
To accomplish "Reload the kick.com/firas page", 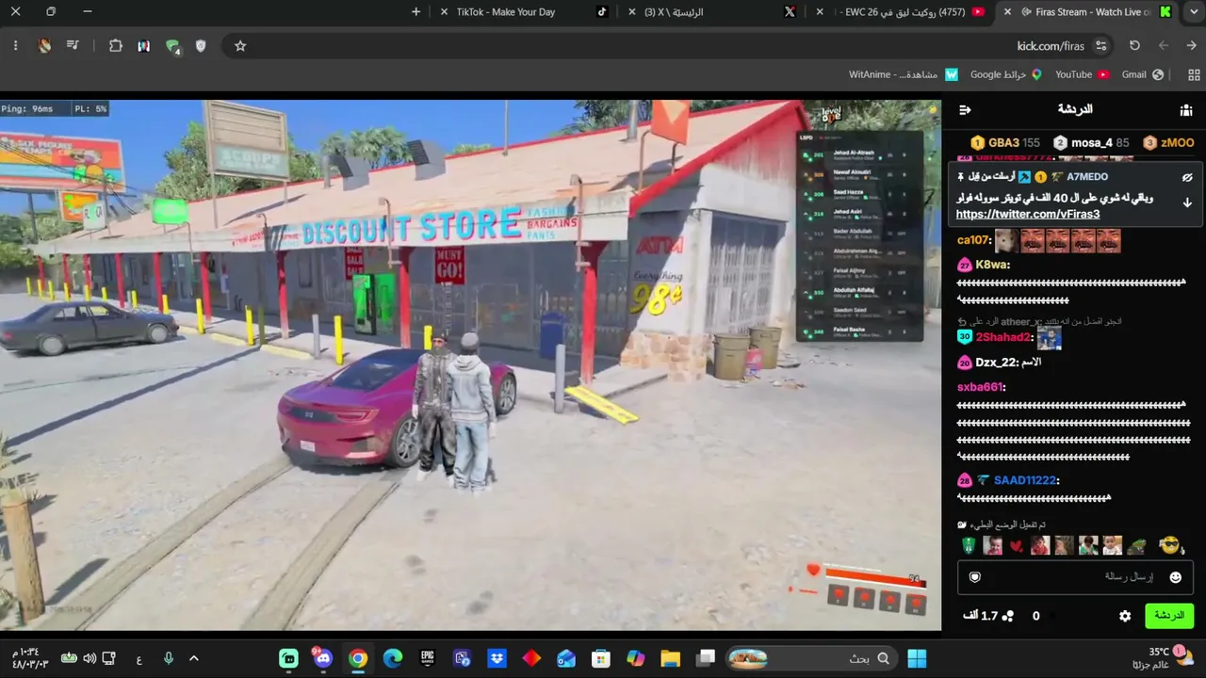I will [1134, 45].
